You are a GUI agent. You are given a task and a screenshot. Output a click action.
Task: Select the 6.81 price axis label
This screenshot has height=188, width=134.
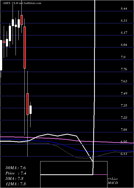tap(124, 154)
